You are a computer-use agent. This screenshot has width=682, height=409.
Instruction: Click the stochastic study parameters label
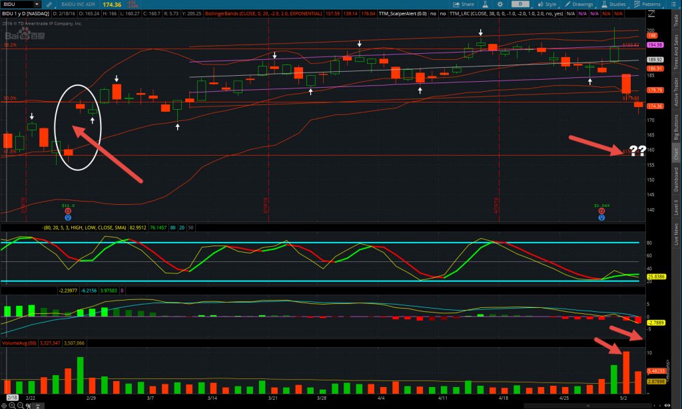click(85, 227)
